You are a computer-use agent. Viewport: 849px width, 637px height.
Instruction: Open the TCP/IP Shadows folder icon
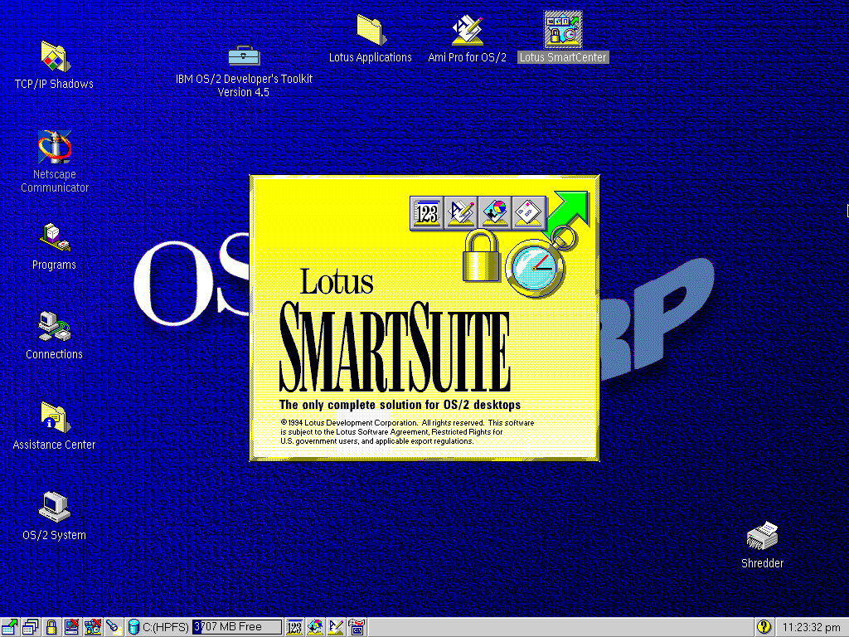(x=54, y=57)
